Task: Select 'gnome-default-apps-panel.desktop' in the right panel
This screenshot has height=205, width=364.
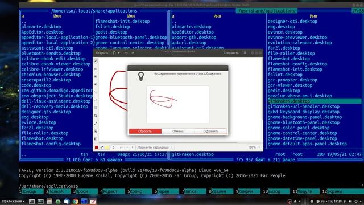Action: [307, 143]
